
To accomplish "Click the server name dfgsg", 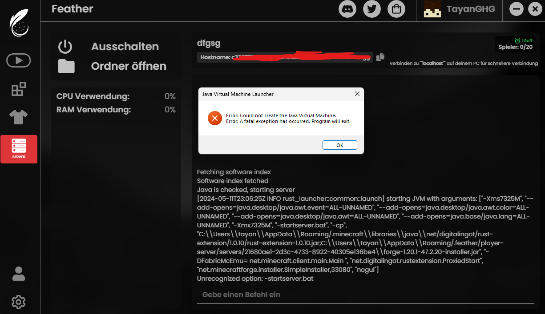I will (209, 43).
